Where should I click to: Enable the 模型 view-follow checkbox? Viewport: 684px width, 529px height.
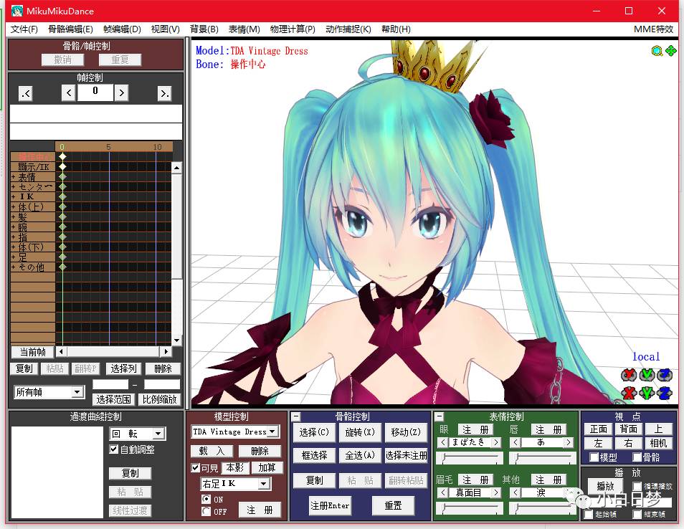594,457
